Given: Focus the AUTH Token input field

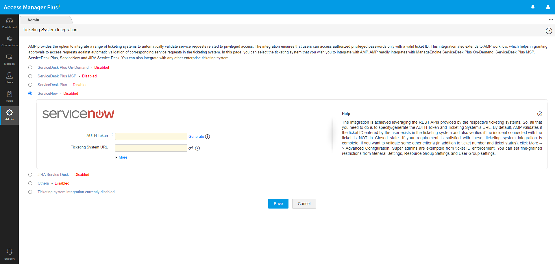Looking at the screenshot, I should [x=151, y=137].
